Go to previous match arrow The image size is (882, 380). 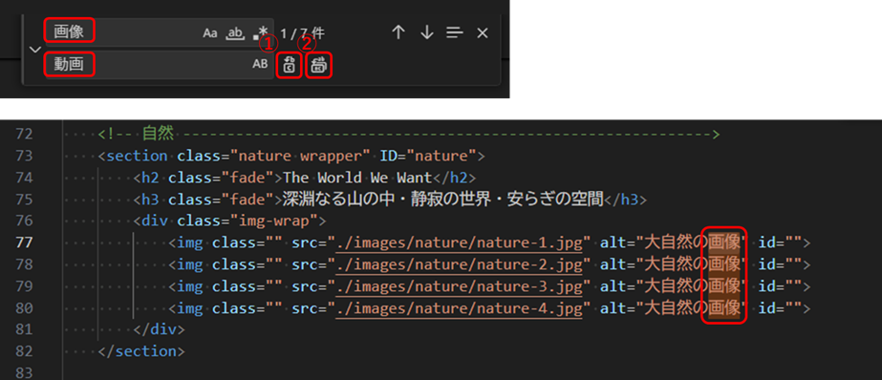398,32
